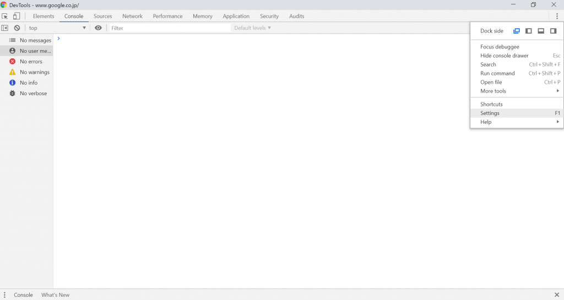The width and height of the screenshot is (564, 300).
Task: Minimize the DevTools window
Action: [513, 4]
